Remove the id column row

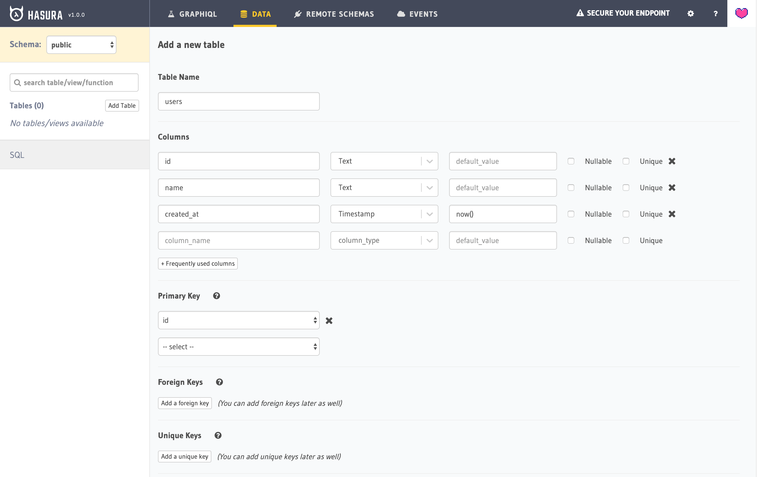pos(672,161)
